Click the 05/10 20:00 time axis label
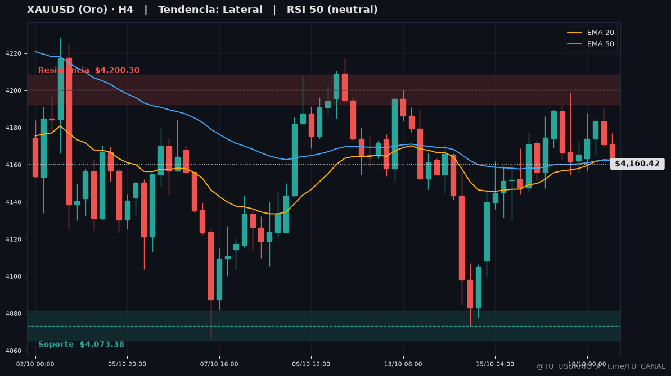Viewport: 671px width, 376px height. point(127,364)
